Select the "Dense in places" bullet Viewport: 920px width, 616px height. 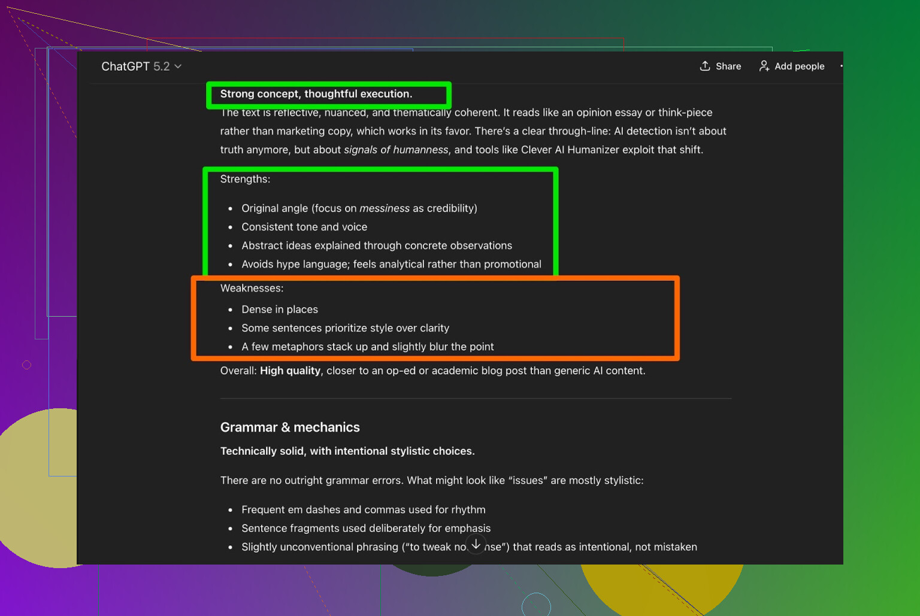click(279, 309)
